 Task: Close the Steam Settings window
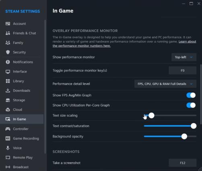tap(199, 4)
